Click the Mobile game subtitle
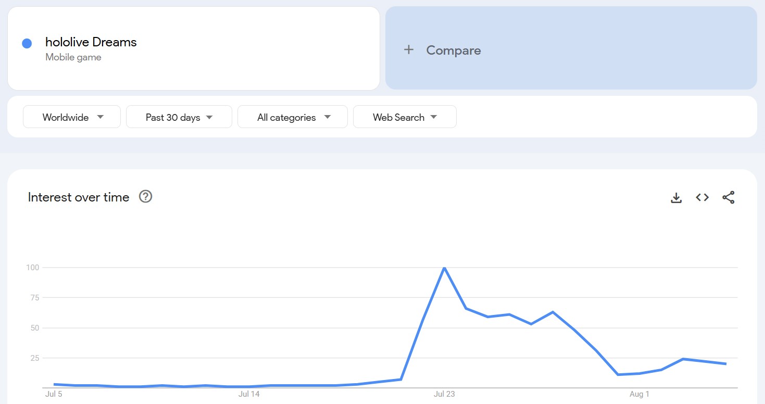 [x=73, y=57]
